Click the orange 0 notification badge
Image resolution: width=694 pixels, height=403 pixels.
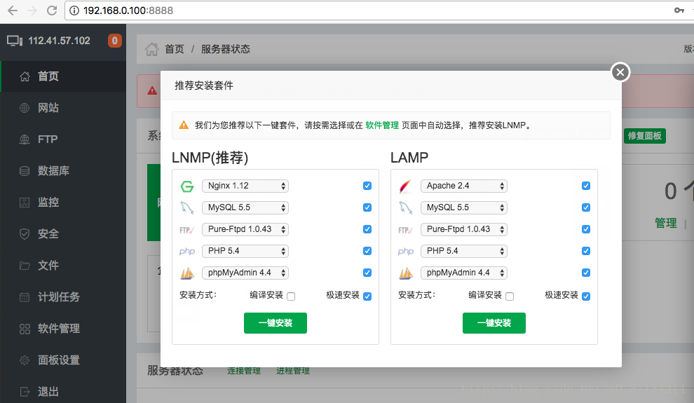coord(115,41)
